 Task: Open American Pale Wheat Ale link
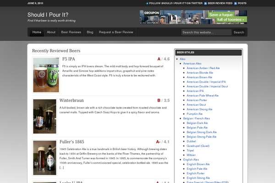click(x=203, y=96)
